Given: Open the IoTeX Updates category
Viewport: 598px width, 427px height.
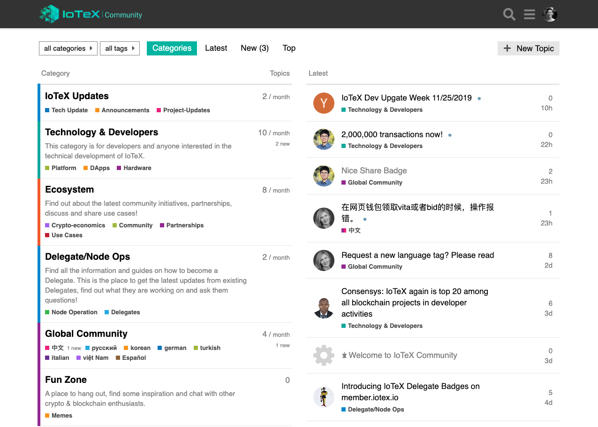Looking at the screenshot, I should (77, 96).
